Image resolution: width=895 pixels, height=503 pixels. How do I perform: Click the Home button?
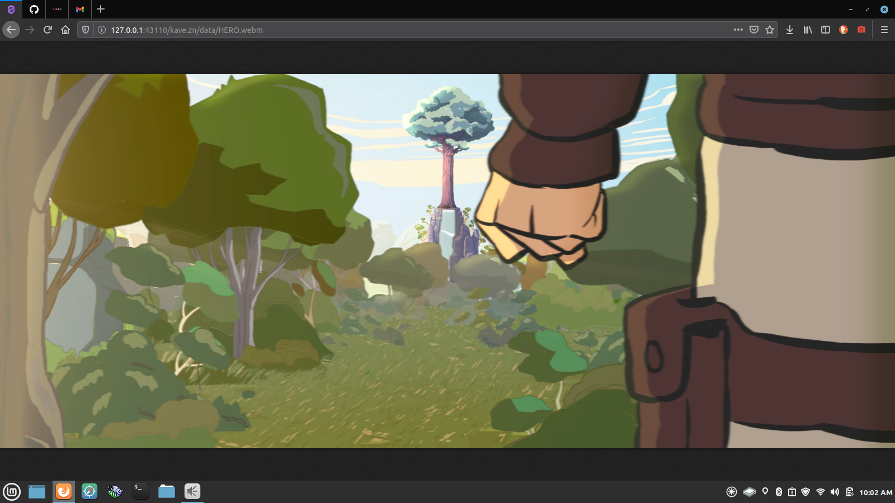coord(65,30)
